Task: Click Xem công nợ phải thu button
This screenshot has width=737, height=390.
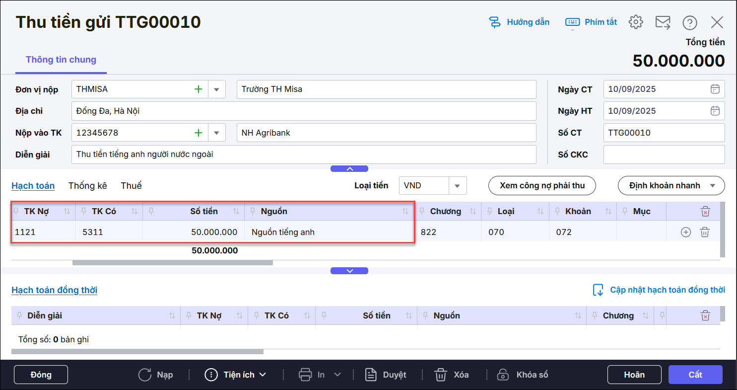Action: click(542, 185)
